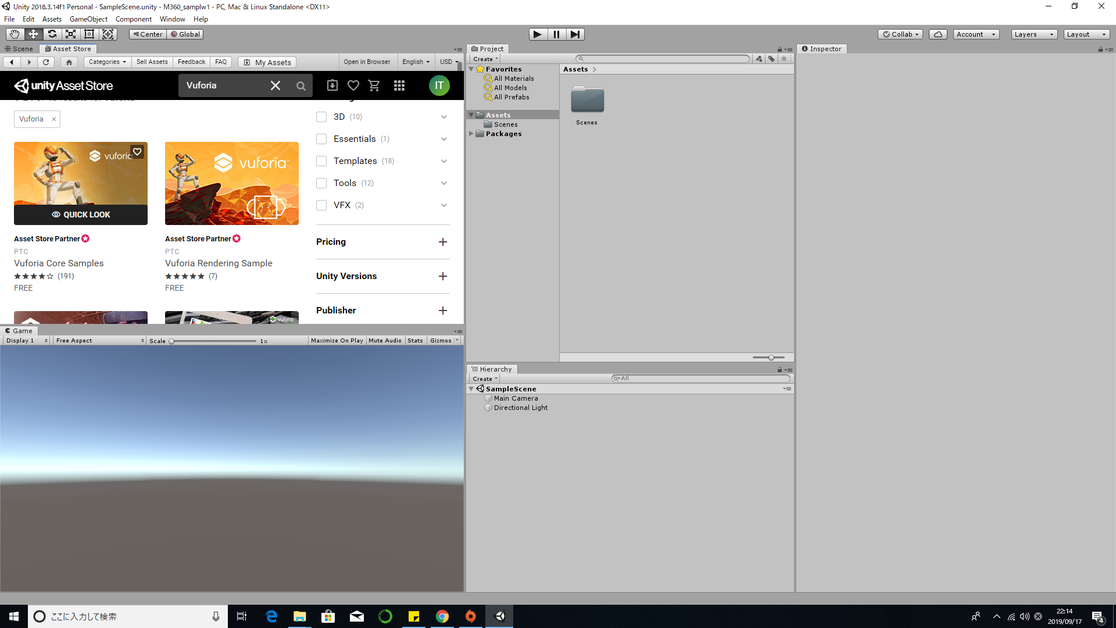This screenshot has width=1116, height=628.
Task: Enable the 3D category filter checkbox
Action: [321, 116]
